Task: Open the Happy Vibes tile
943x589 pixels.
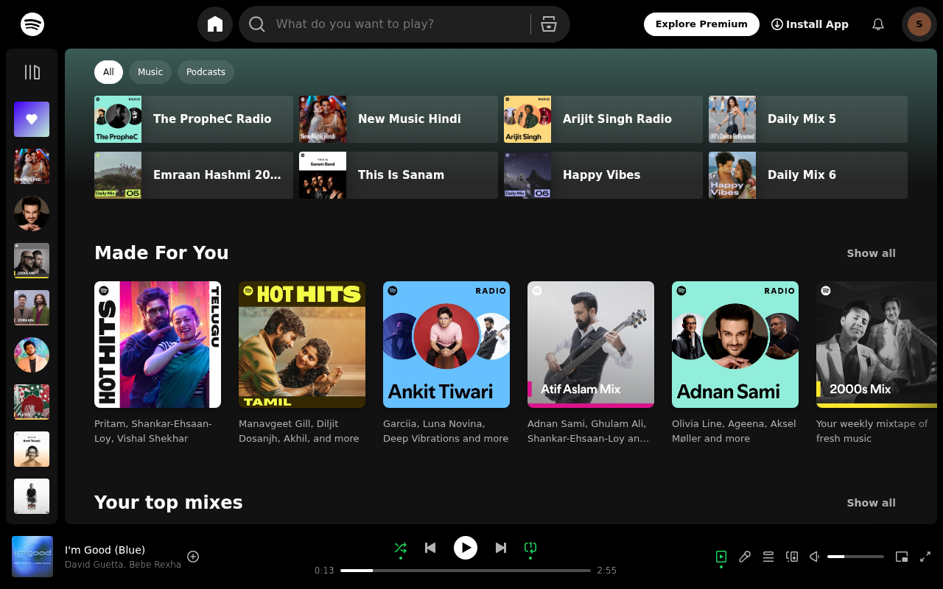Action: click(x=603, y=175)
